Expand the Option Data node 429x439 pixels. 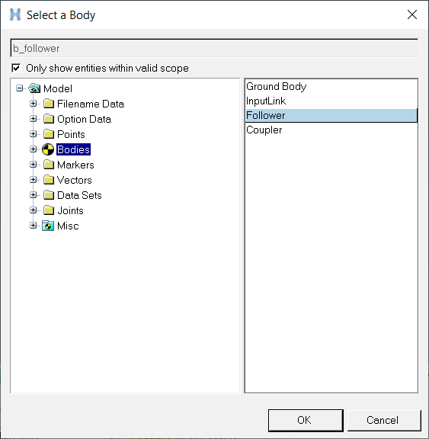coord(33,119)
